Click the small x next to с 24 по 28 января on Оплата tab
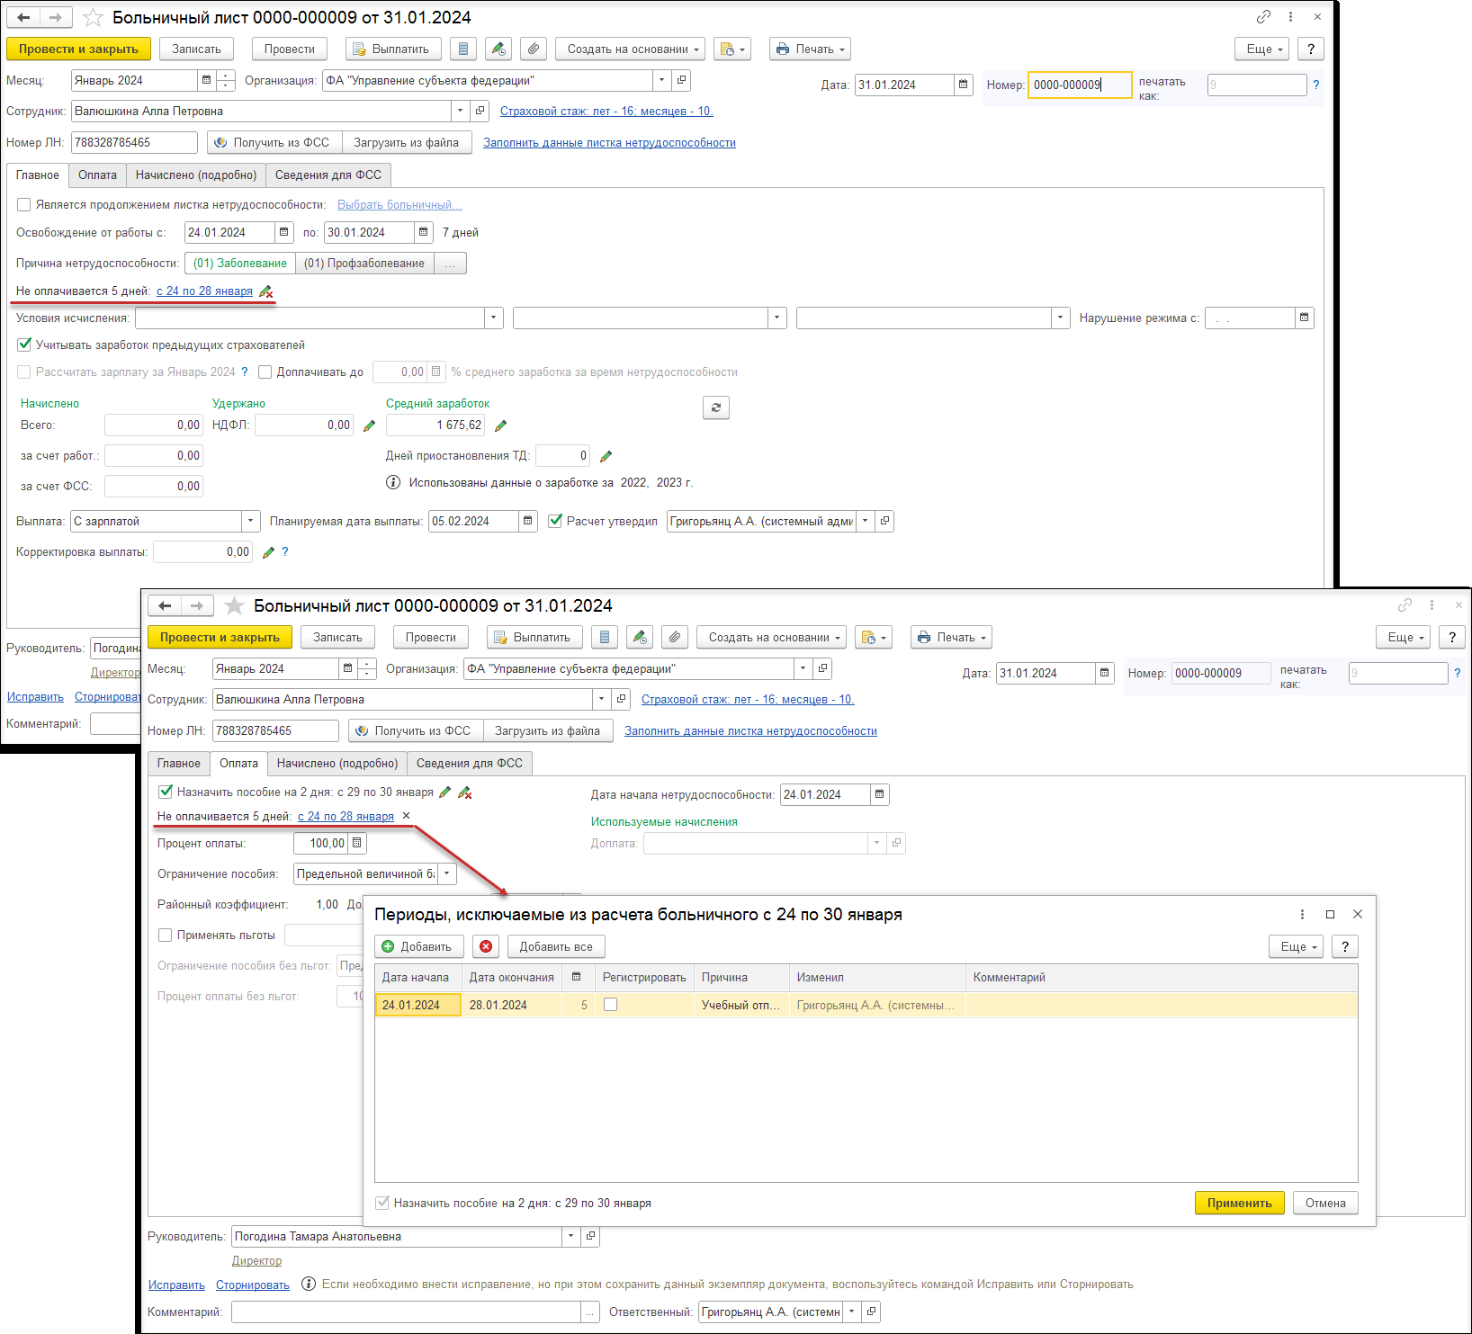 406,816
